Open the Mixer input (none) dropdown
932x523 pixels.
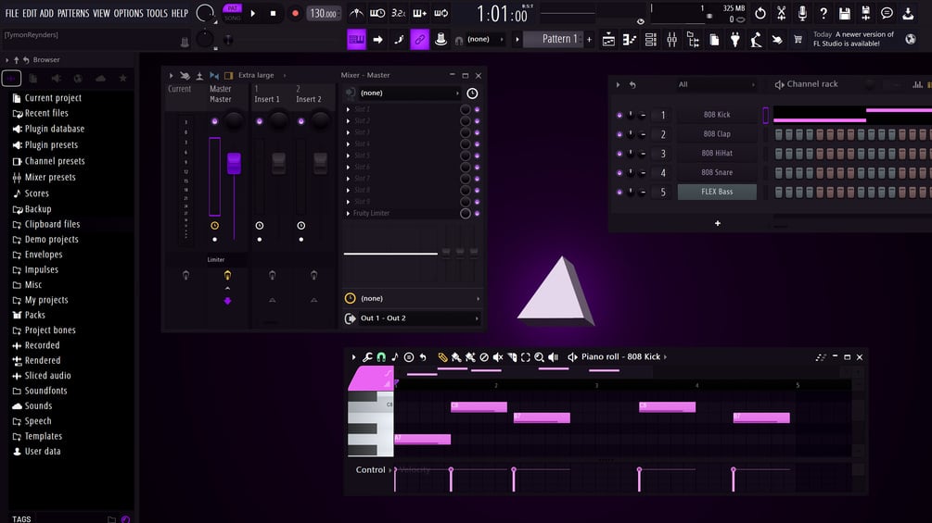pos(410,93)
